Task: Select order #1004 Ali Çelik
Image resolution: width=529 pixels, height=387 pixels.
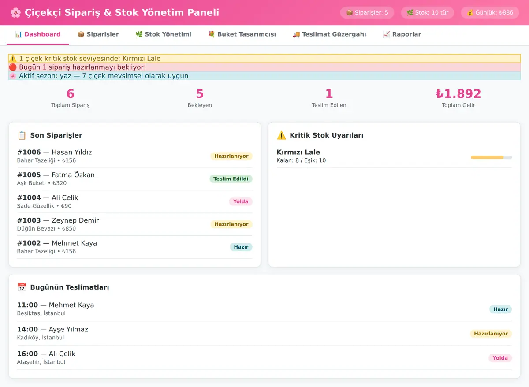Action: pyautogui.click(x=134, y=201)
